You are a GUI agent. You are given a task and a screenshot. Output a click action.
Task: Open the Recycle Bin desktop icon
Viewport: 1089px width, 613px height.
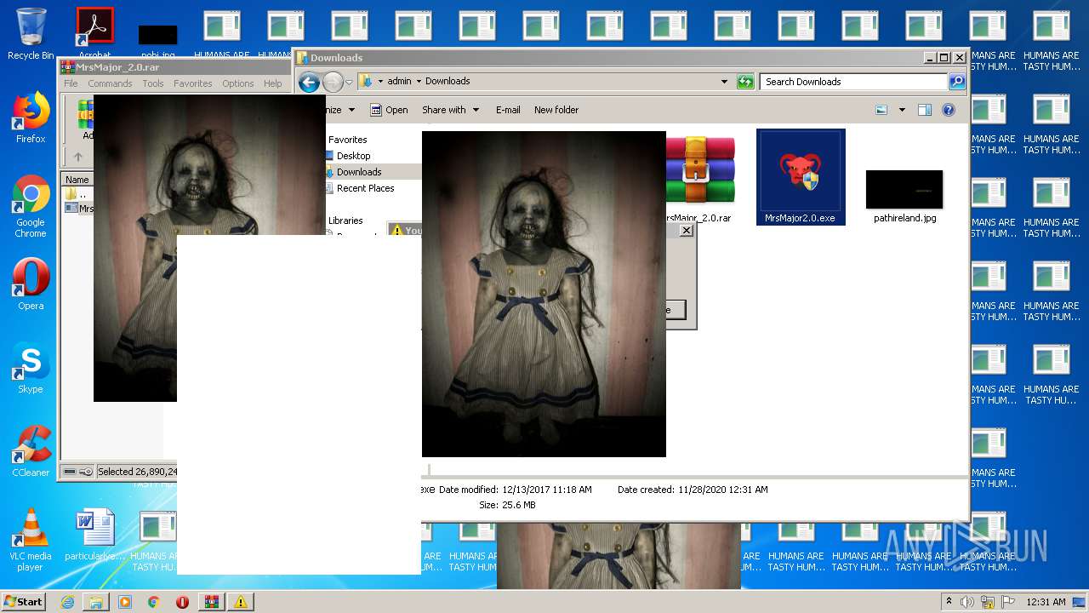coord(31,34)
